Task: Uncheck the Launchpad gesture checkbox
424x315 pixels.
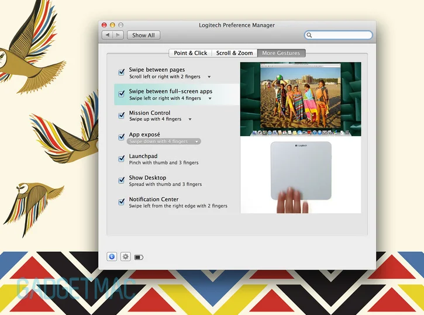Action: tap(122, 158)
